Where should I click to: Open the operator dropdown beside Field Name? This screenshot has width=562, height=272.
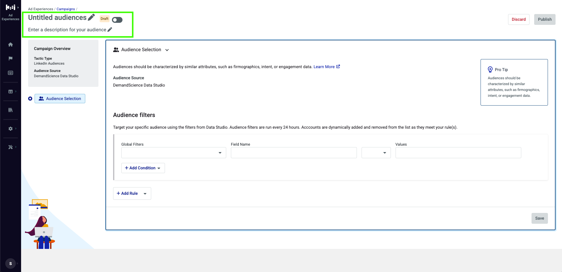click(376, 153)
